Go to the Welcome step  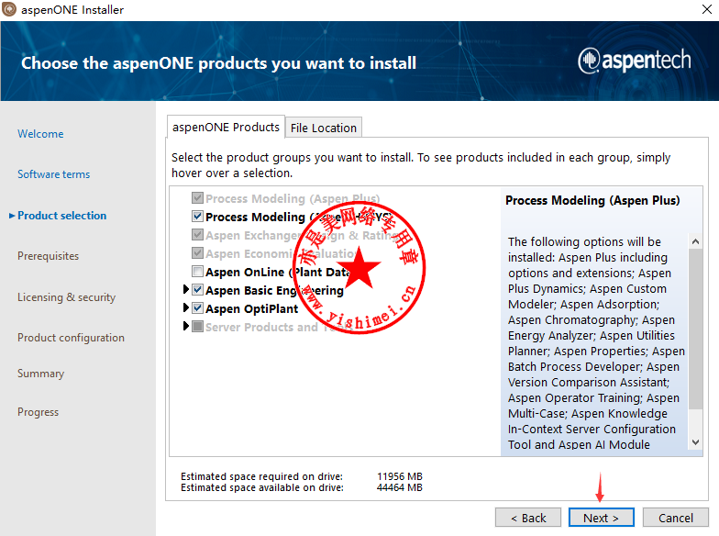(x=40, y=134)
